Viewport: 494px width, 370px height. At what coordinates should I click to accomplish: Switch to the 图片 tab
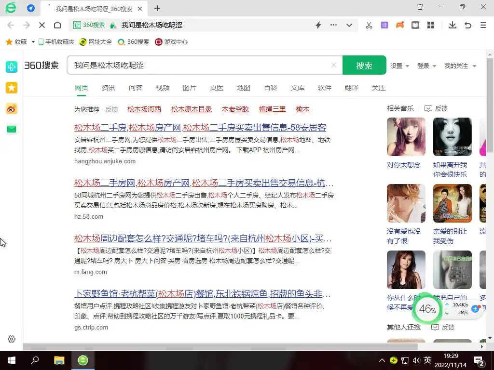[x=190, y=88]
